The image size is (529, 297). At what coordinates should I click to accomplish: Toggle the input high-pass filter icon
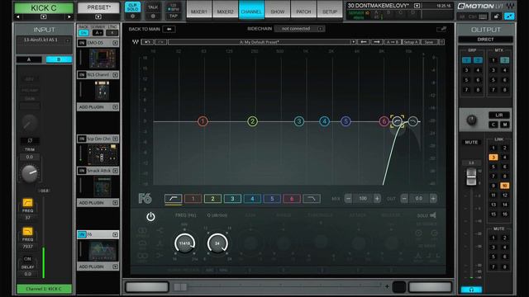click(x=27, y=203)
